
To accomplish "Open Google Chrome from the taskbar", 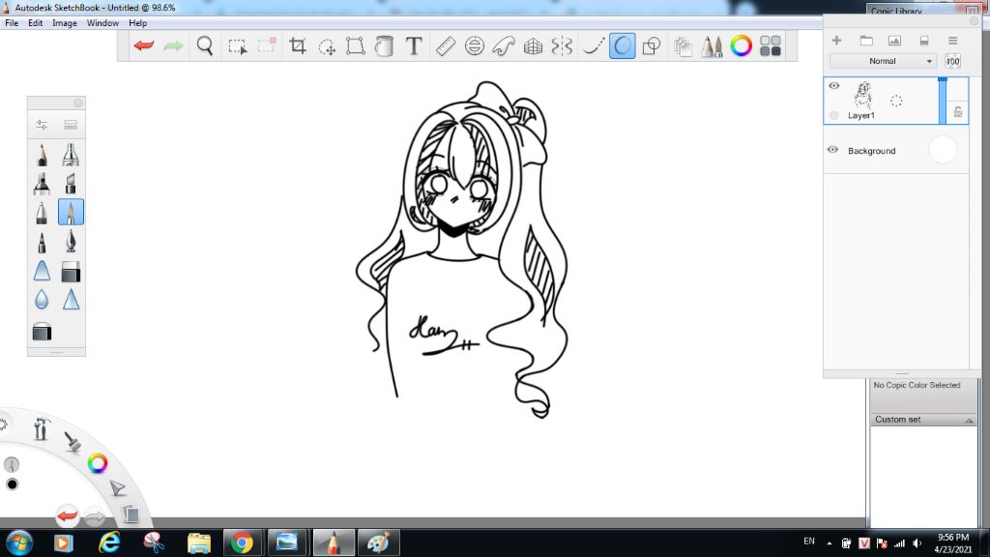I will 242,542.
